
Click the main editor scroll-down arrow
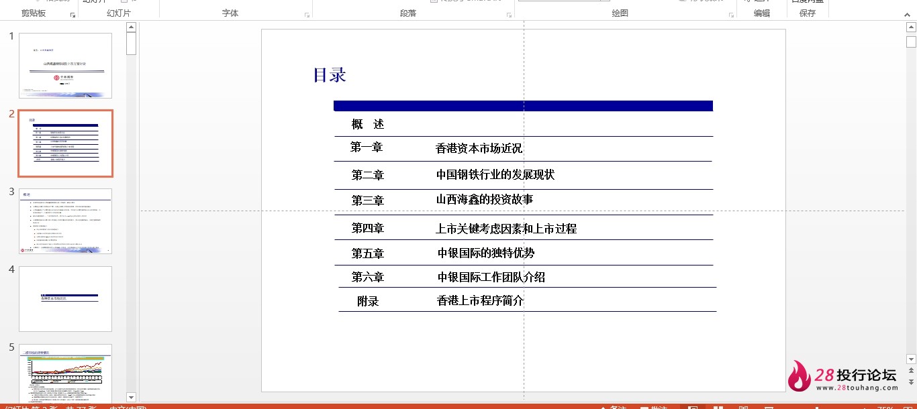pyautogui.click(x=911, y=359)
